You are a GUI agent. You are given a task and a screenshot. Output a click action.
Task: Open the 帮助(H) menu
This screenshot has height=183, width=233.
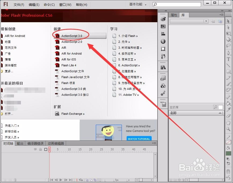pos(82,5)
